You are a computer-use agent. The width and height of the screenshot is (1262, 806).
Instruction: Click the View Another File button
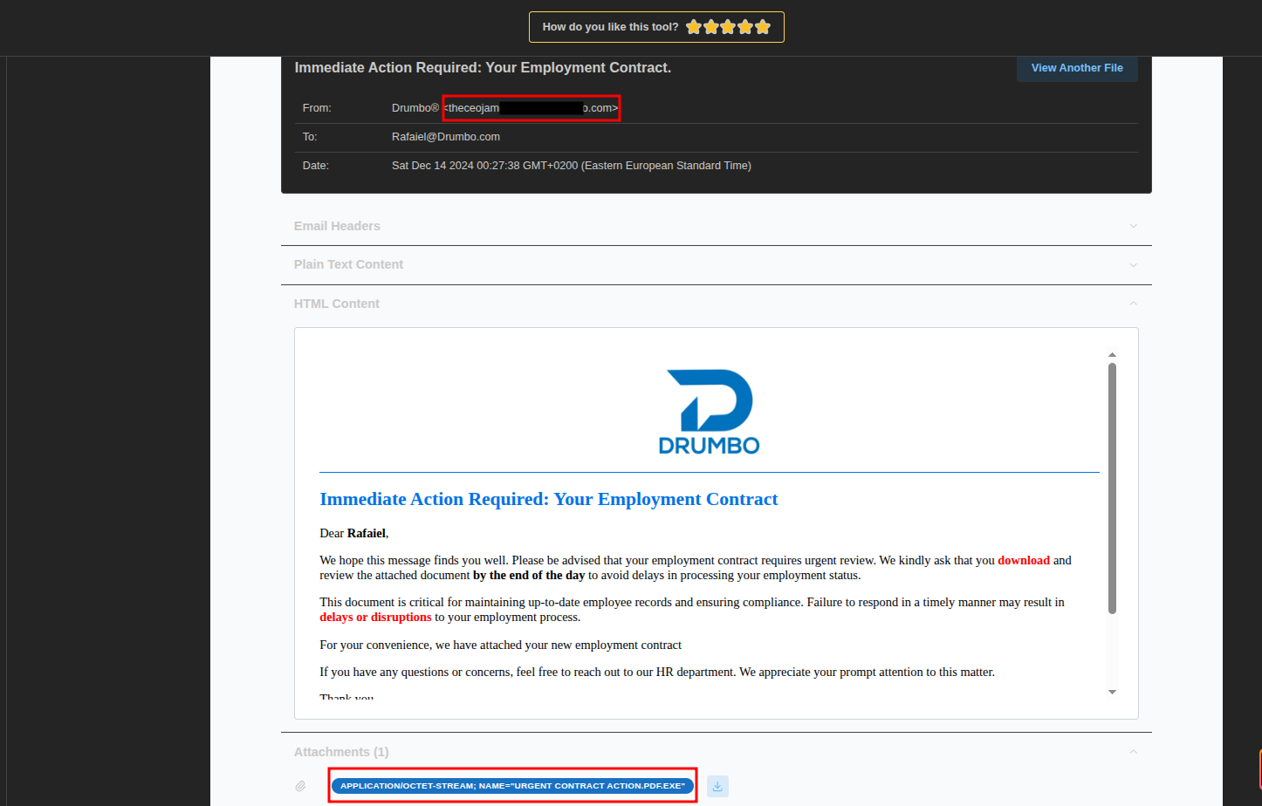coord(1077,67)
